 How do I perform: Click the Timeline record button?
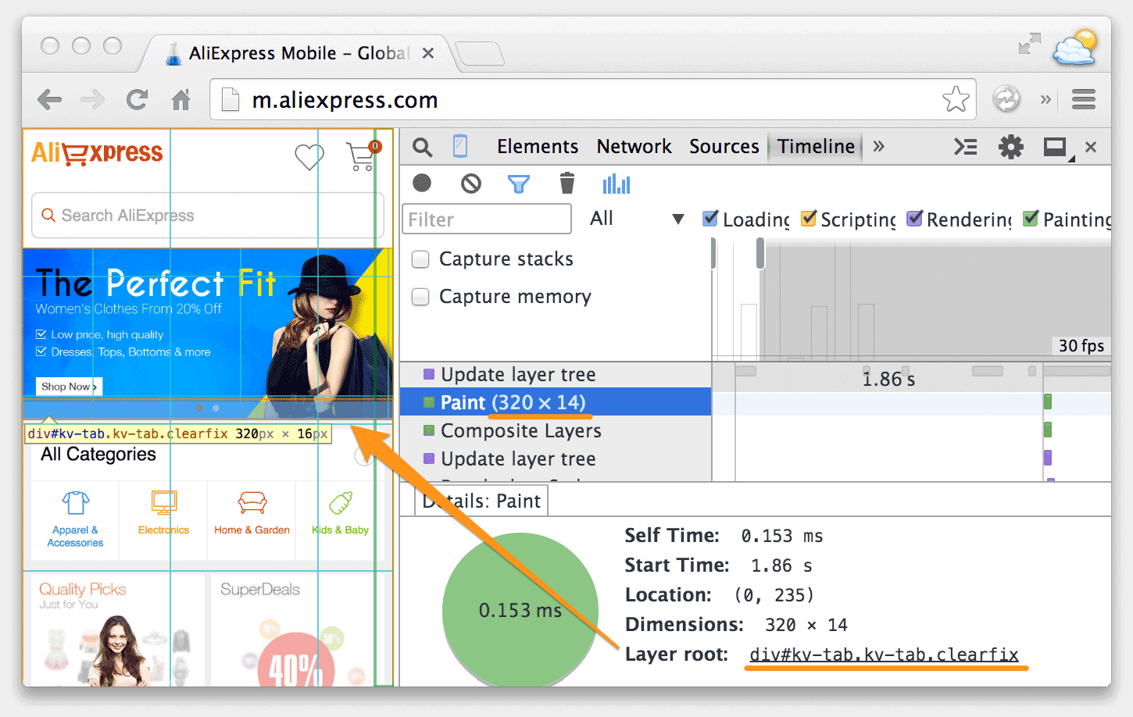coord(422,183)
